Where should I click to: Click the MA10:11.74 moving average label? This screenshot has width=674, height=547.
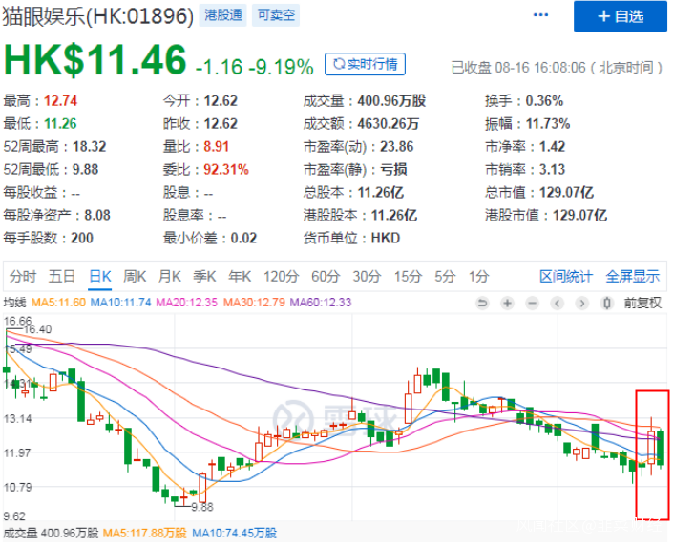click(121, 303)
